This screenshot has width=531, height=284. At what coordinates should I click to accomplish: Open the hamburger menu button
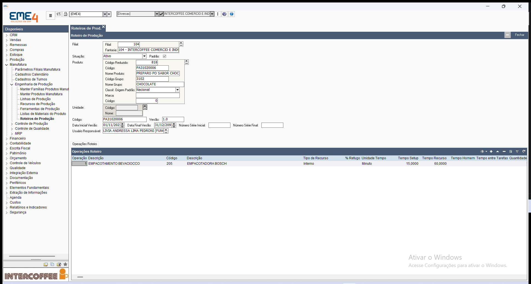coord(50,16)
